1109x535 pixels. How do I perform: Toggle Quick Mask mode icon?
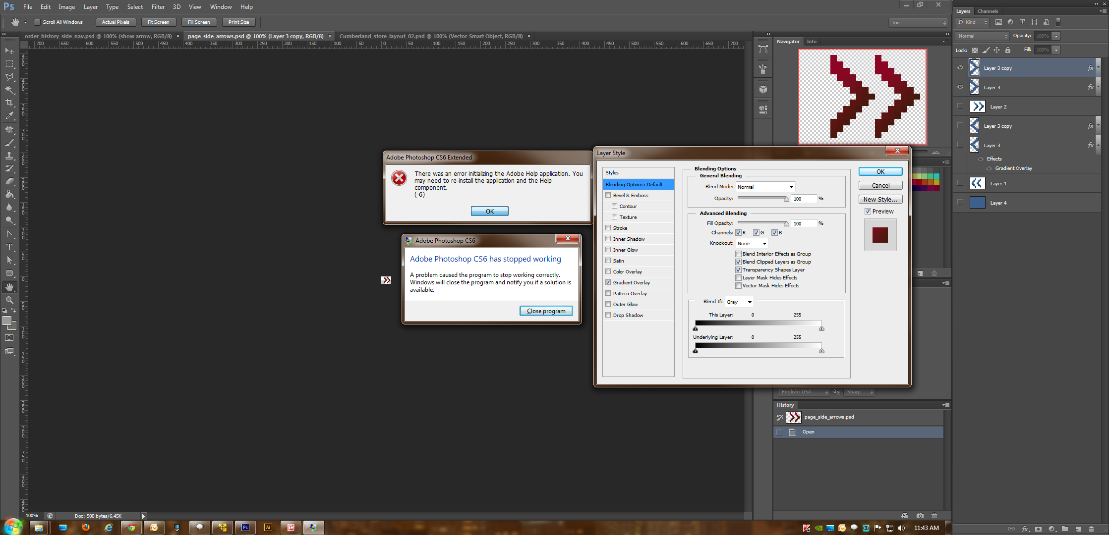[x=9, y=338]
